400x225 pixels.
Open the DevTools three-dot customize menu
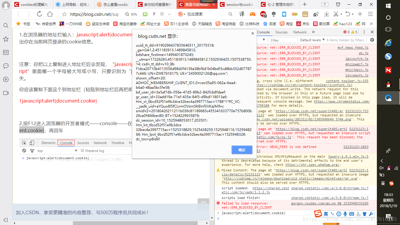(x=364, y=32)
